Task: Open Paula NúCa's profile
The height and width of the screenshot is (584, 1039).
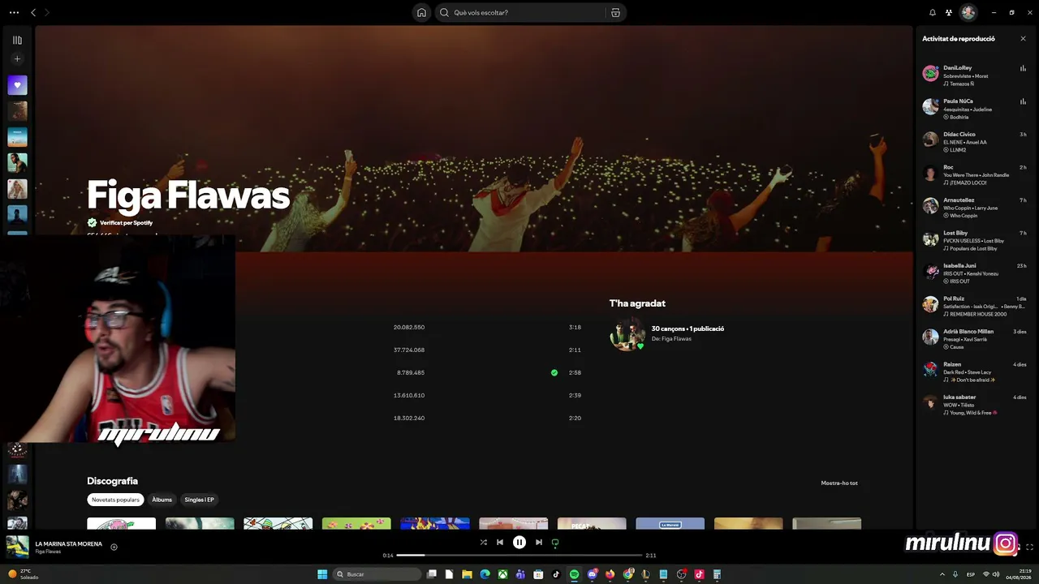Action: 958,101
